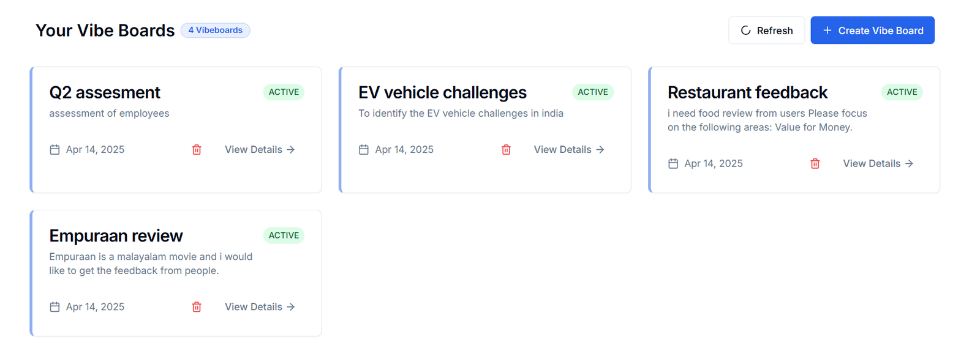The height and width of the screenshot is (351, 980).
Task: Click trash icon on EV vehicle challenges card
Action: [506, 150]
